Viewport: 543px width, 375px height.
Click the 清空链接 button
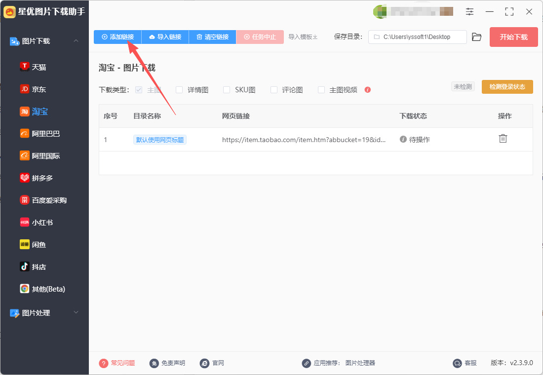point(212,37)
